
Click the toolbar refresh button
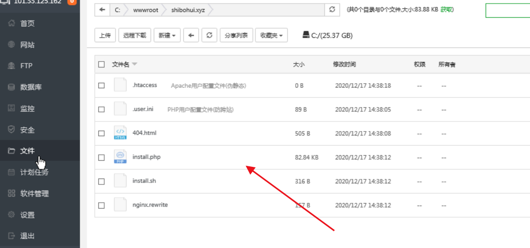tap(209, 35)
